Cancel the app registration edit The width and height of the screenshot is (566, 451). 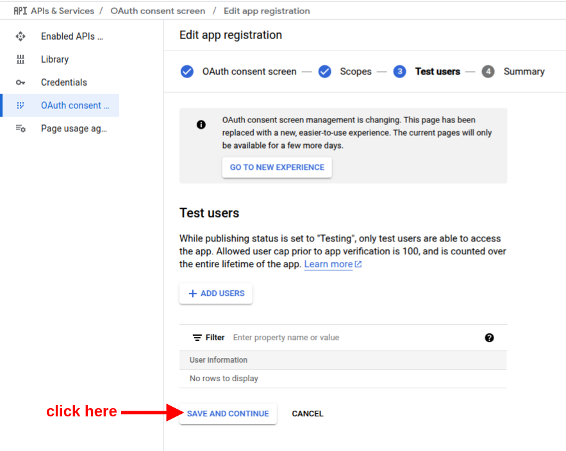[308, 414]
